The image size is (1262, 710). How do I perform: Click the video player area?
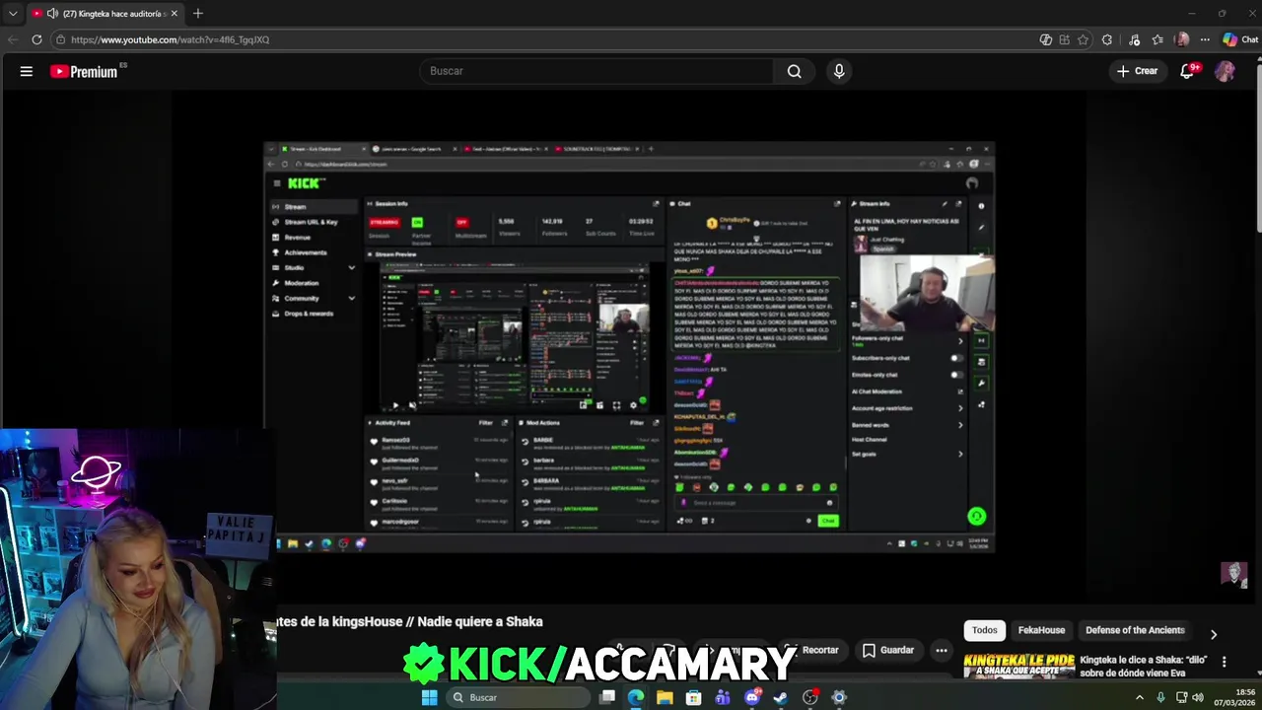(629, 346)
